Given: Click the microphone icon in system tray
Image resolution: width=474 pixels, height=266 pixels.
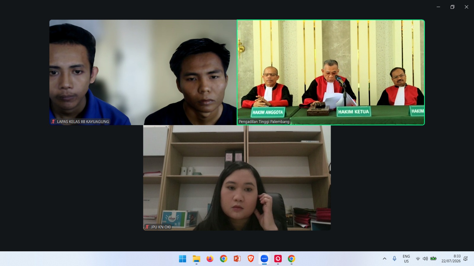Looking at the screenshot, I should point(394,259).
